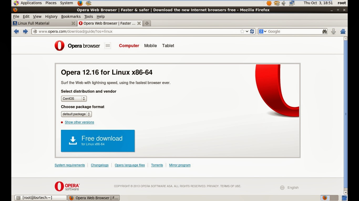
Task: Click the TERMS OF USE footer link
Action: point(230,186)
